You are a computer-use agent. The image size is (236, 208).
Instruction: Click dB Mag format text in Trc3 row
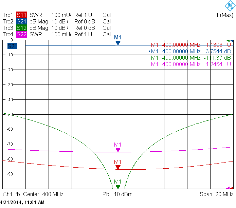pyautogui.click(x=39, y=28)
